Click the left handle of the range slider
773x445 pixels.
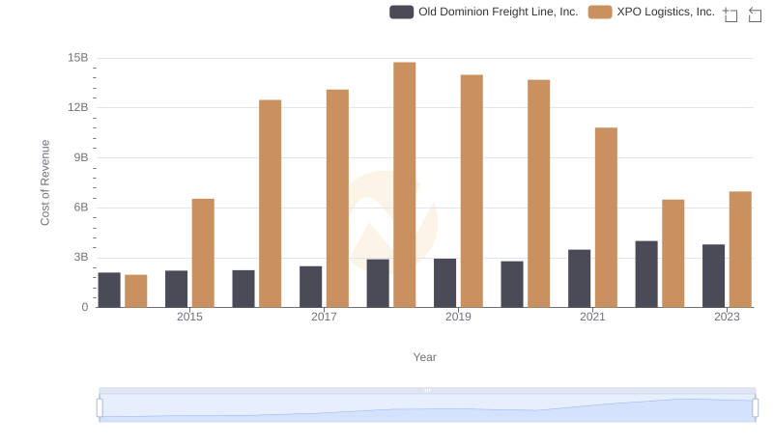tap(100, 407)
